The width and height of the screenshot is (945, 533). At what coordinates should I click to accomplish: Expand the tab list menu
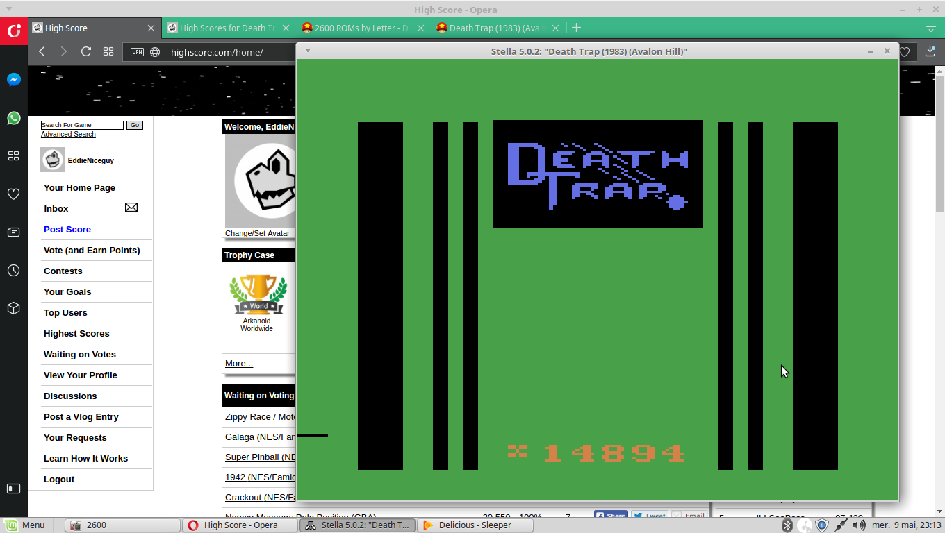click(x=931, y=28)
